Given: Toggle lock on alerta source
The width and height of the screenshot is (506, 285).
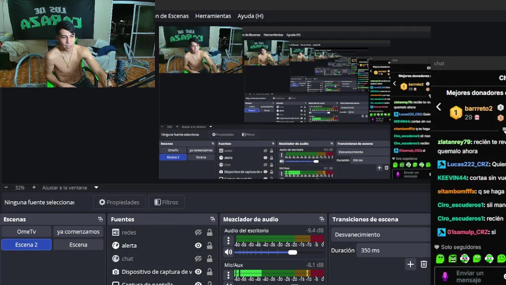Looking at the screenshot, I should click(210, 245).
